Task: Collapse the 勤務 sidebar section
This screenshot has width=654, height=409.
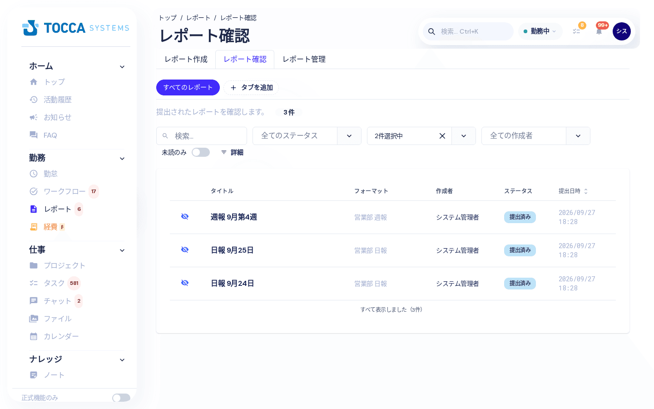Action: [x=122, y=159]
